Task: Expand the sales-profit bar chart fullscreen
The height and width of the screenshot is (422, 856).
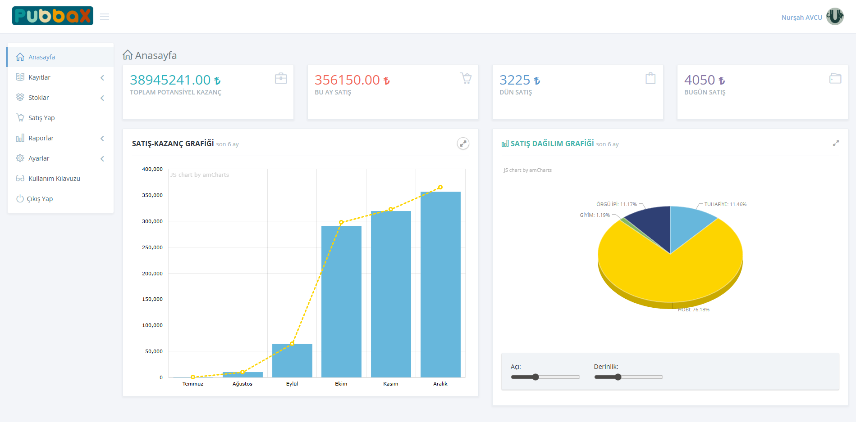Action: (463, 144)
